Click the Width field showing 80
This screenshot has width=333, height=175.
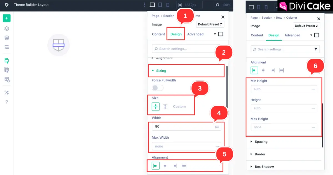186,126
